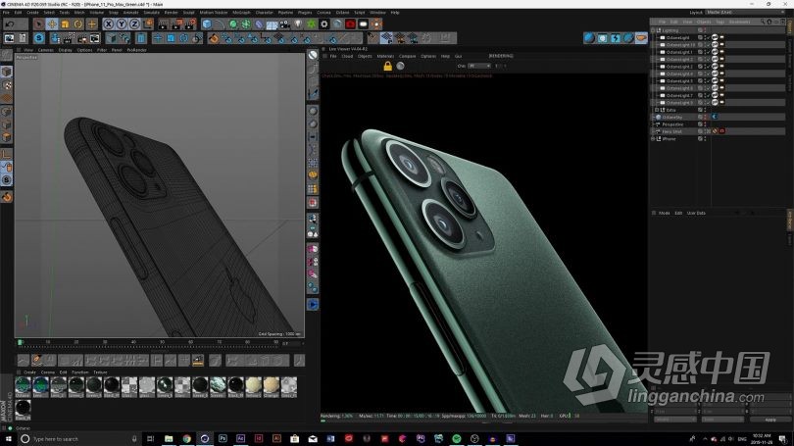The image size is (794, 446).
Task: Collapse the Lighting group in object manager
Action: coord(654,30)
